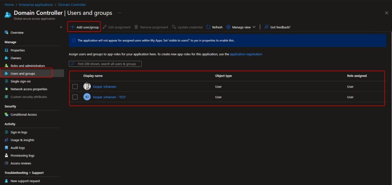Click the Domain Controller application header icon
Image resolution: width=392 pixels, height=185 pixels.
coord(8,15)
